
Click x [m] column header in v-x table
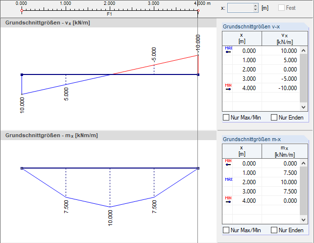click(242, 39)
